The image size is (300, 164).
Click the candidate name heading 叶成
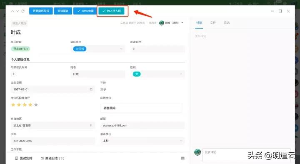point(16,32)
